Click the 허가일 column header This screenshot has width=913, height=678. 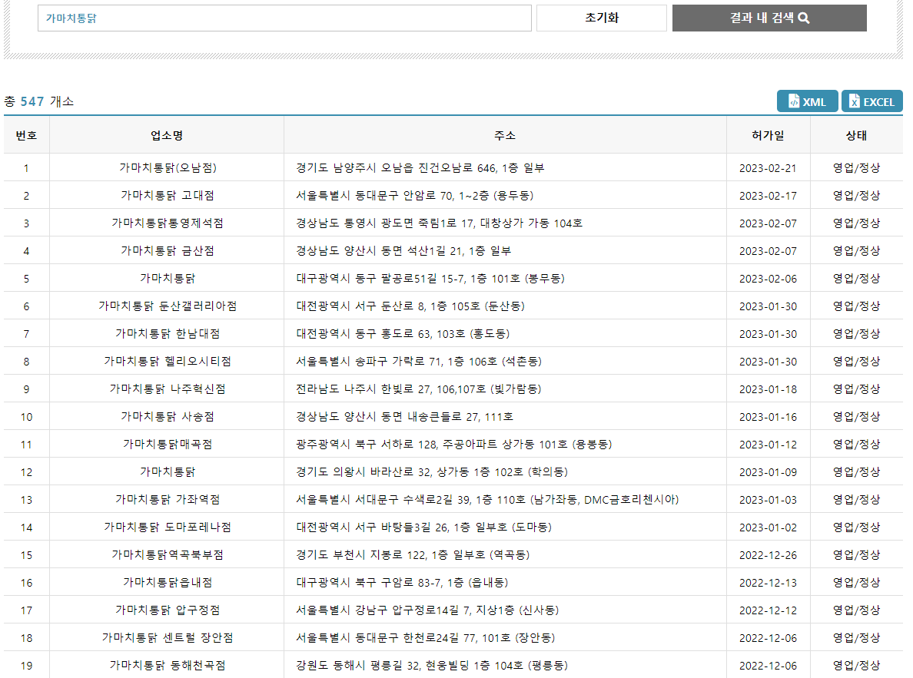tap(768, 135)
